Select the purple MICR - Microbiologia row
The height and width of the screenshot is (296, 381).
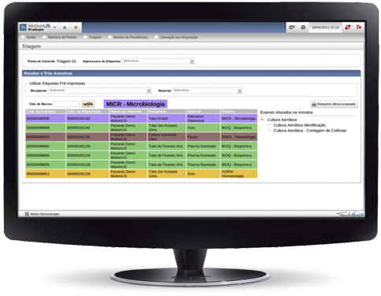142,118
